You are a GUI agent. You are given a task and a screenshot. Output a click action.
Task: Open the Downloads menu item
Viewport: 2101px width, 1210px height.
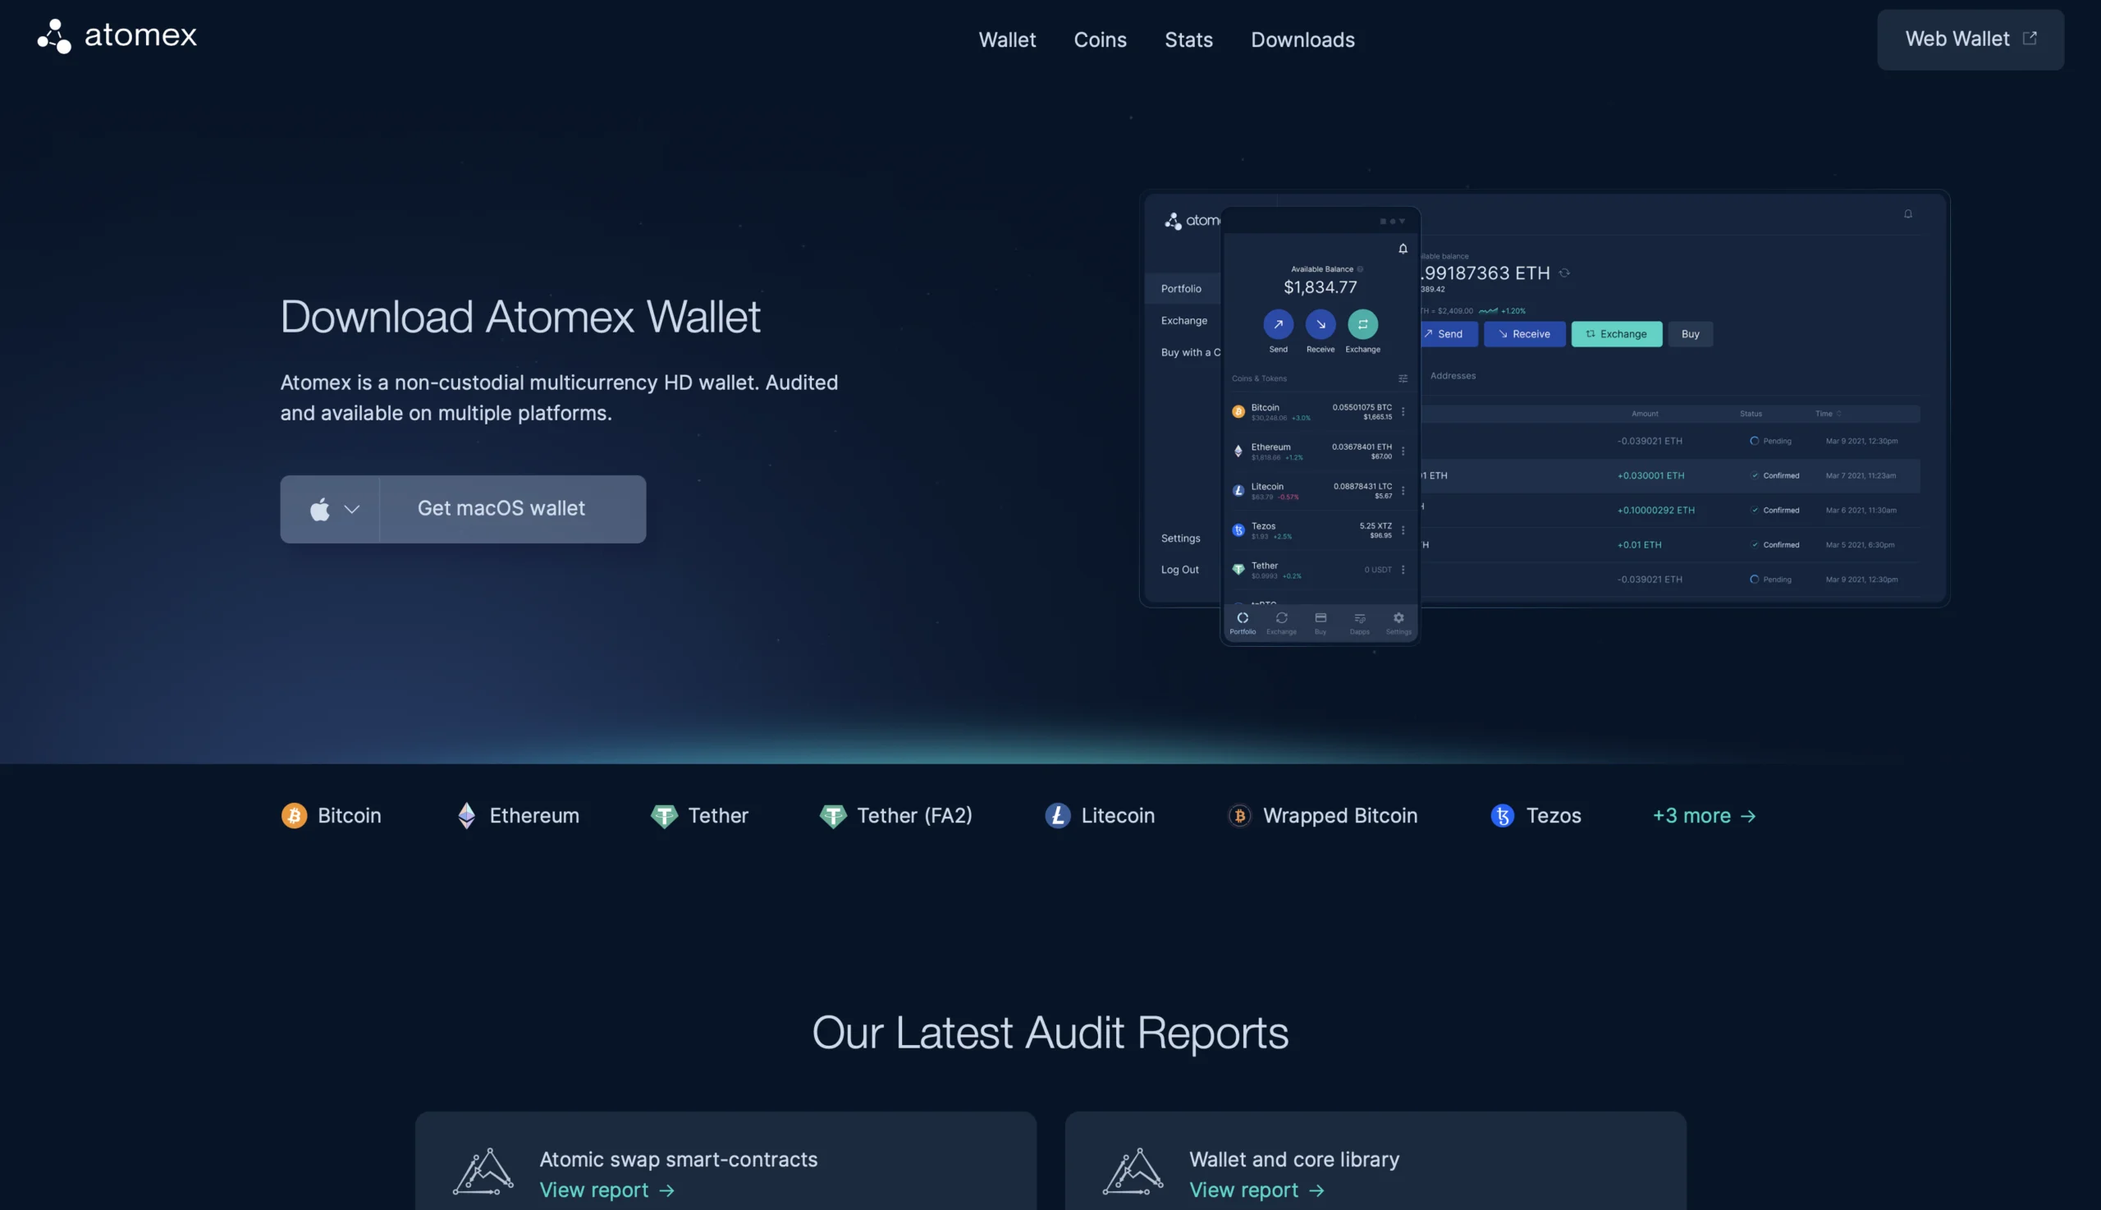pyautogui.click(x=1302, y=40)
